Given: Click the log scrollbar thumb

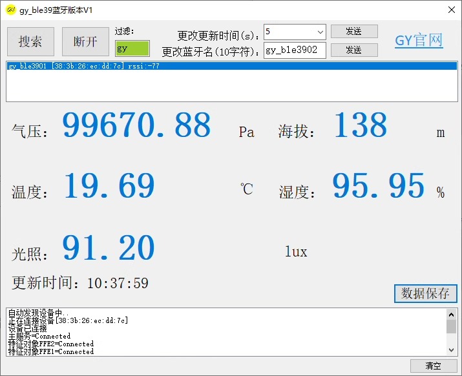Looking at the screenshot, I should 452,327.
